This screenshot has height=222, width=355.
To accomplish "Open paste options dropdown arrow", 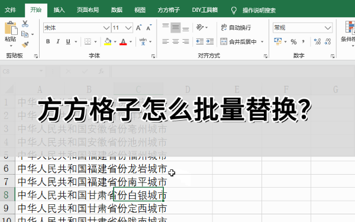I will (11, 46).
